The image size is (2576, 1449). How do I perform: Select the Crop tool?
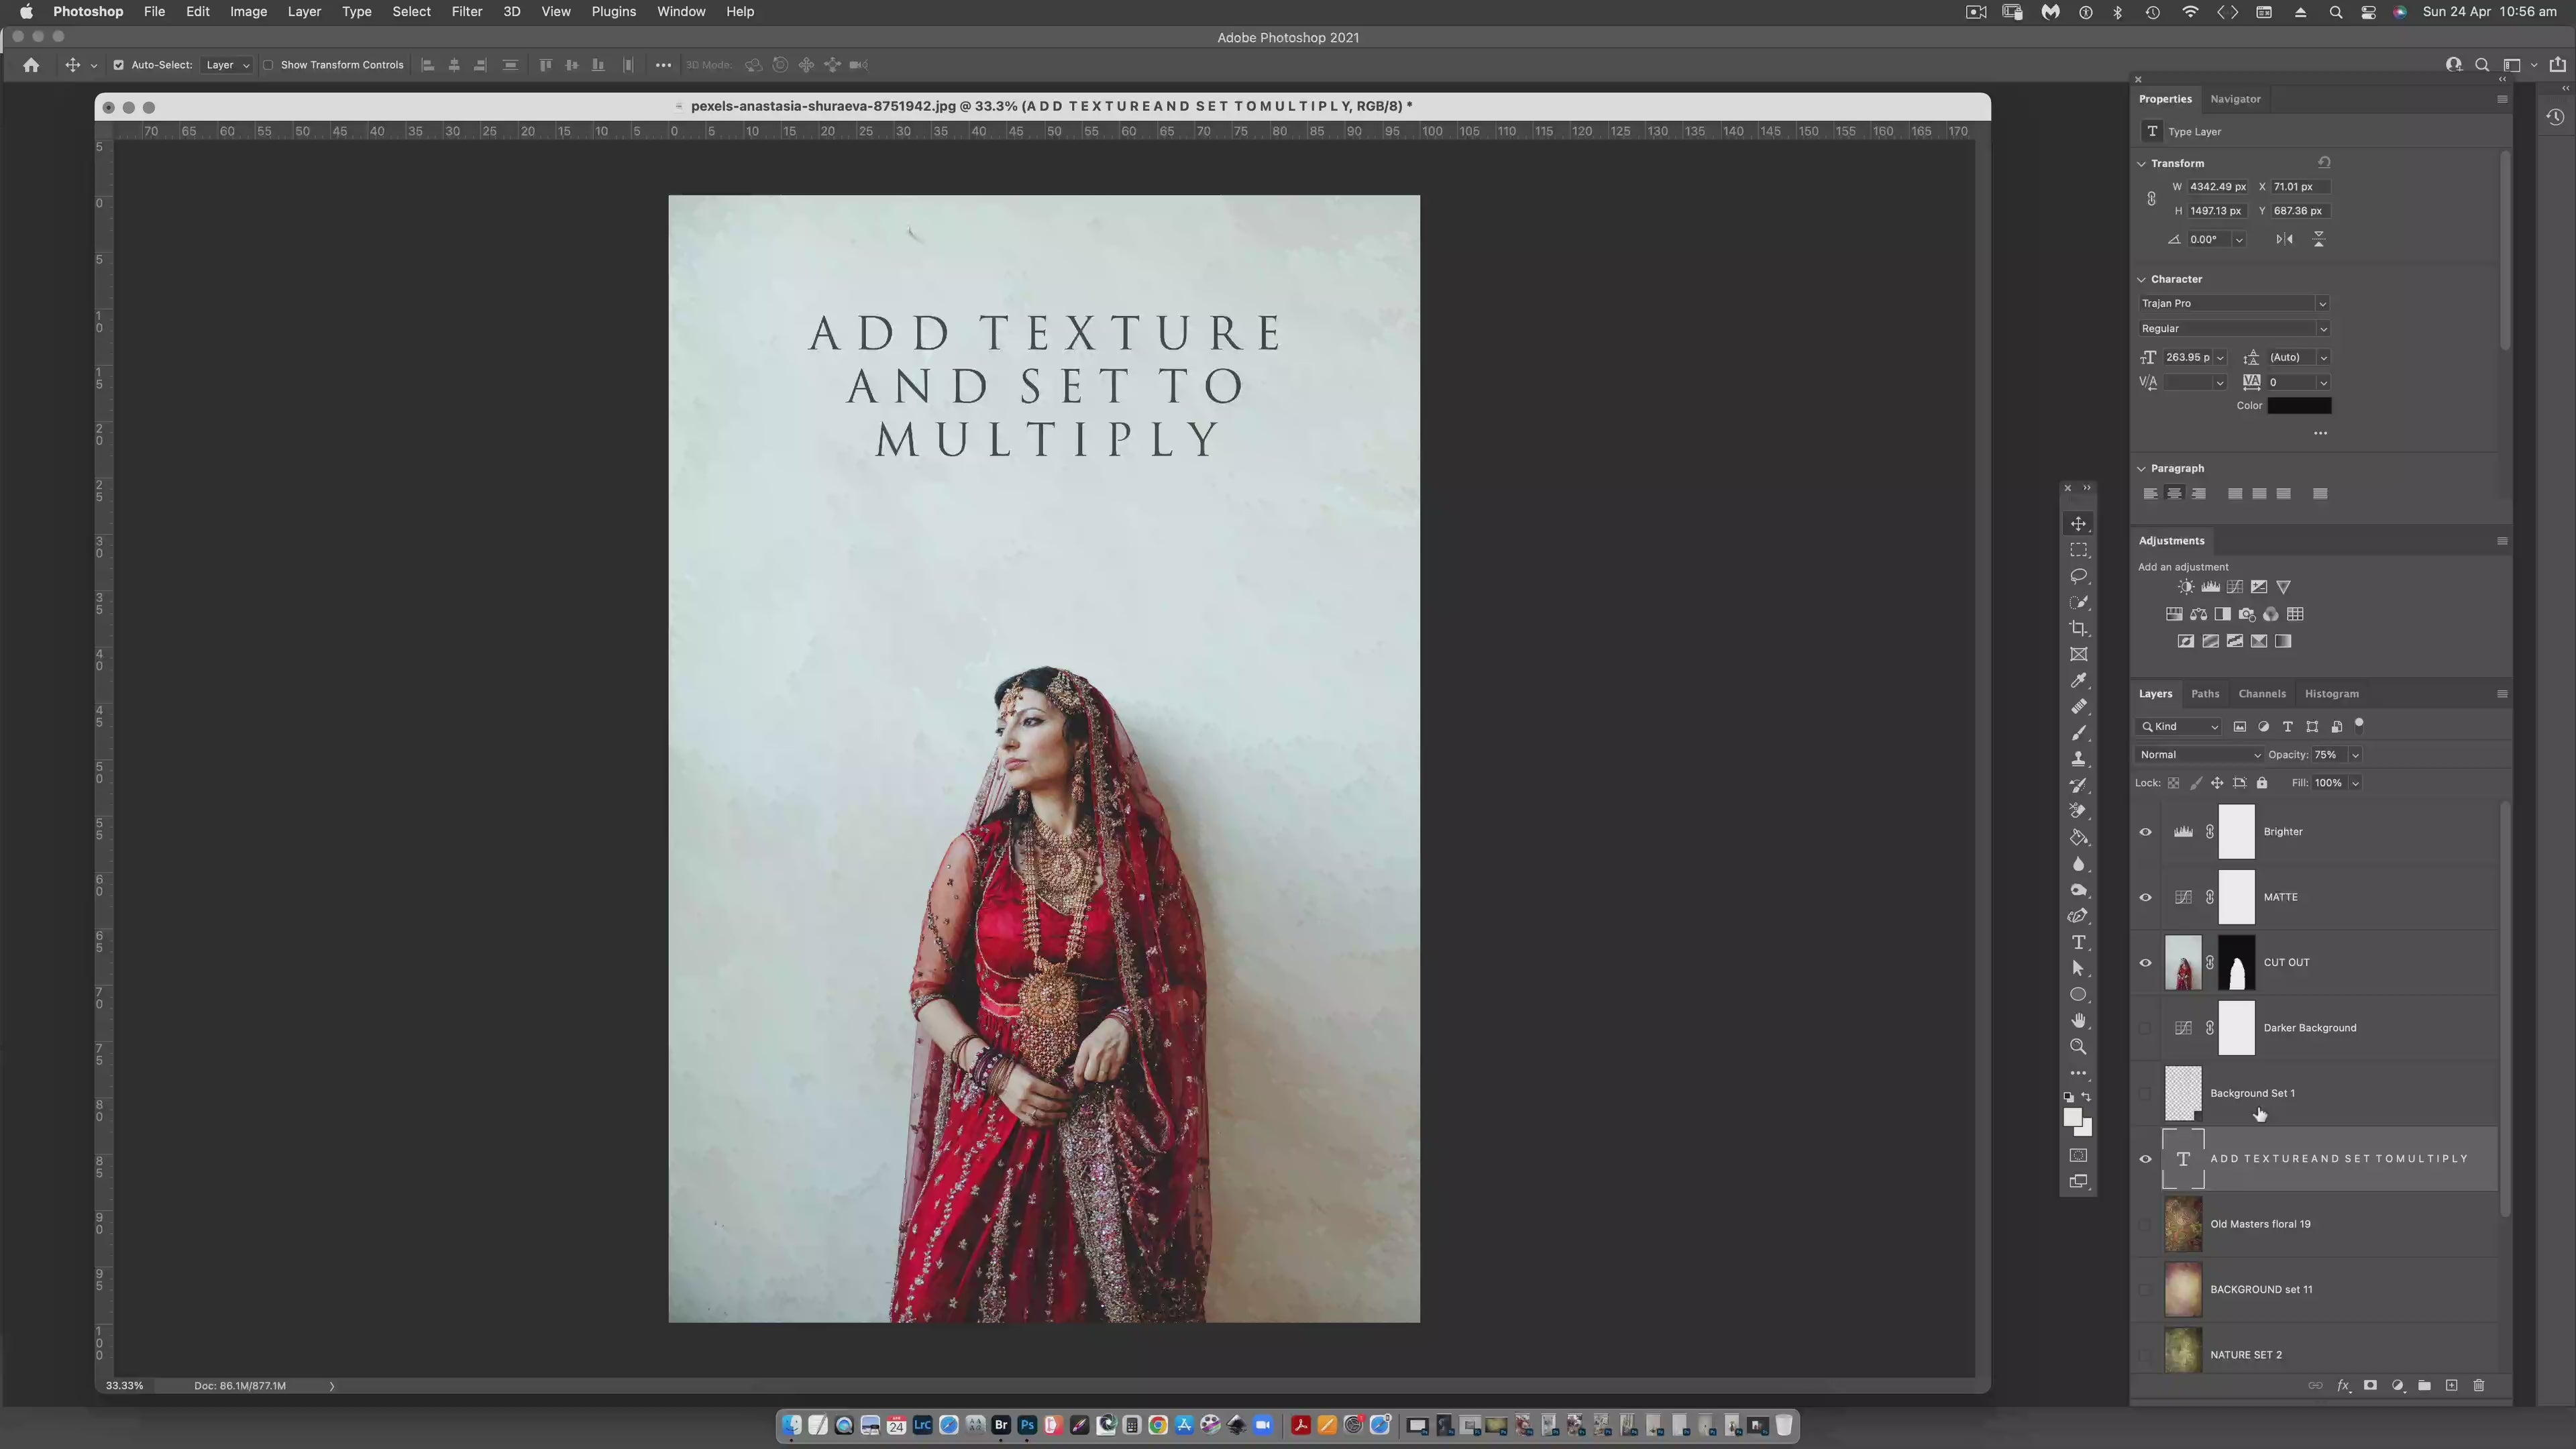tap(2078, 628)
